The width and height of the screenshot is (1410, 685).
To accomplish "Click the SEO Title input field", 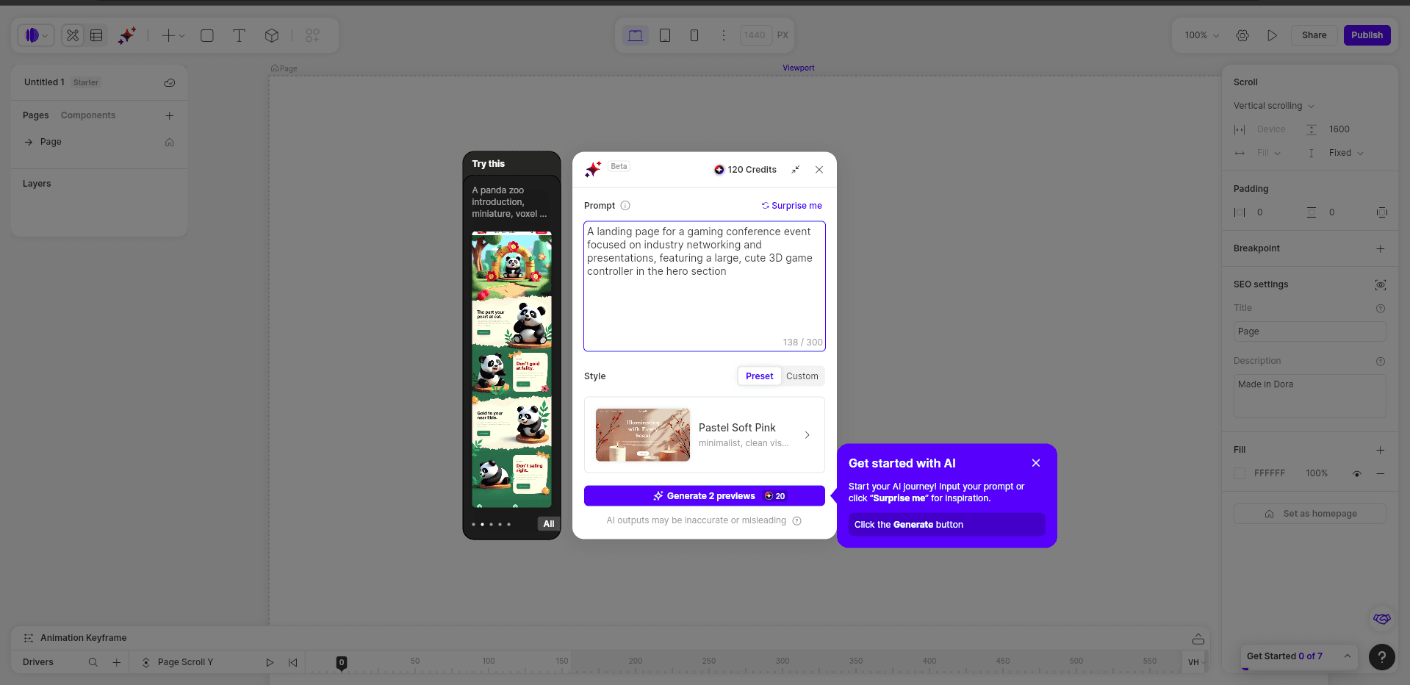I will 1309,331.
